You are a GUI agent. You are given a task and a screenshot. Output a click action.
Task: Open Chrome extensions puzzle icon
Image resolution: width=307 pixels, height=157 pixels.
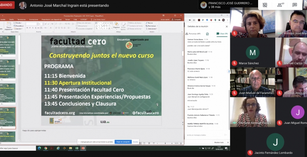(x=219, y=20)
